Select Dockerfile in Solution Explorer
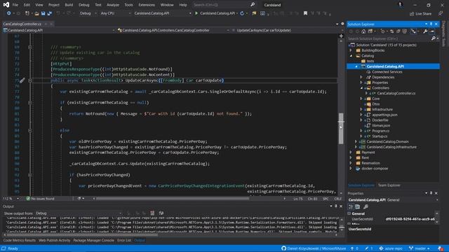This screenshot has height=252, width=449. pyautogui.click(x=380, y=120)
